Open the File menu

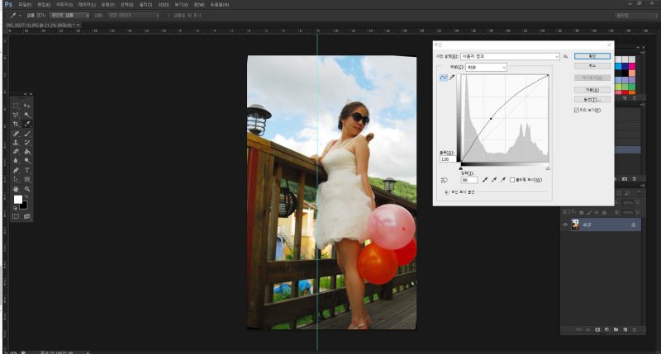click(25, 5)
